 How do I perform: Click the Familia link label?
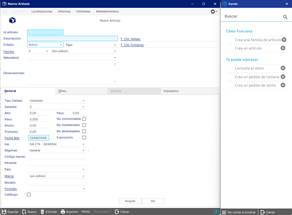click(9, 52)
